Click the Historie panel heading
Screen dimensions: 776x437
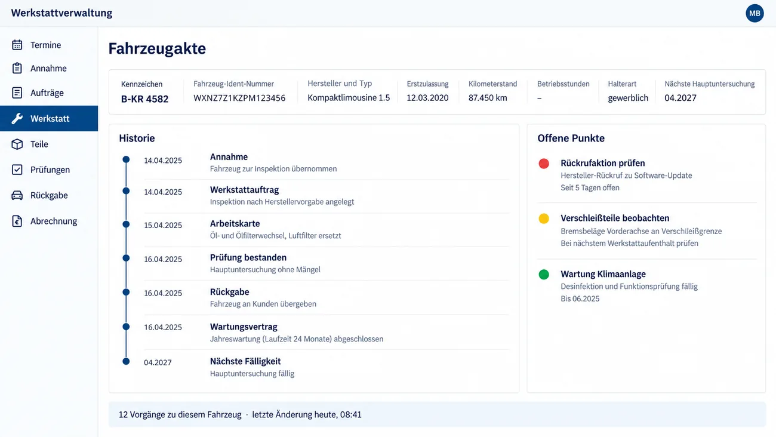point(137,138)
